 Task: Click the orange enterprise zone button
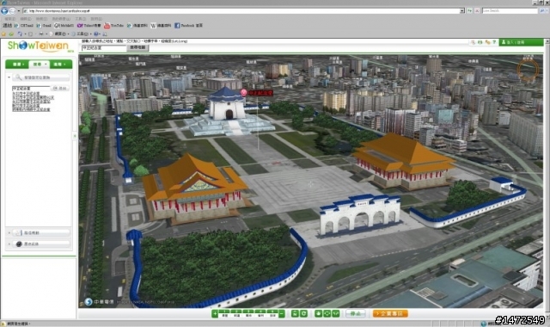coord(390,313)
